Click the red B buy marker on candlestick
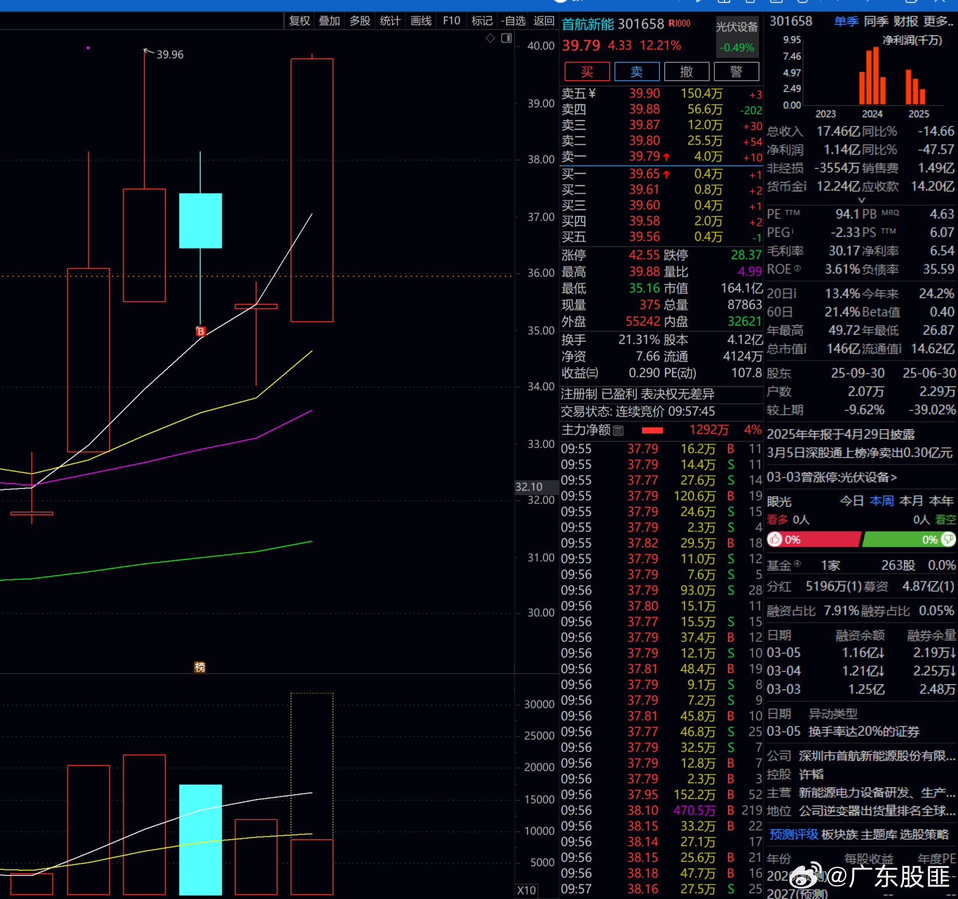 click(201, 331)
